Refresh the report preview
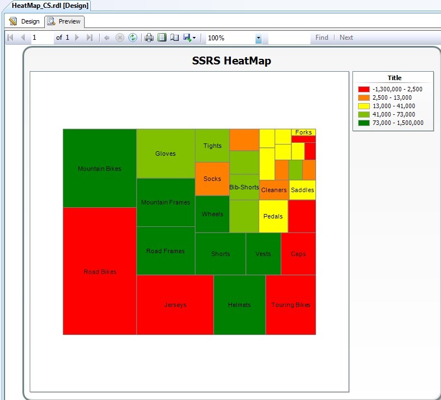Image resolution: width=441 pixels, height=400 pixels. point(133,38)
